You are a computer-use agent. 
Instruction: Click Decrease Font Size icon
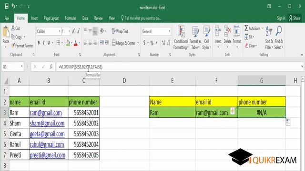tap(78, 31)
